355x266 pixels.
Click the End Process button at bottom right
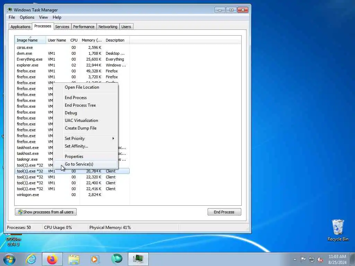click(x=224, y=212)
